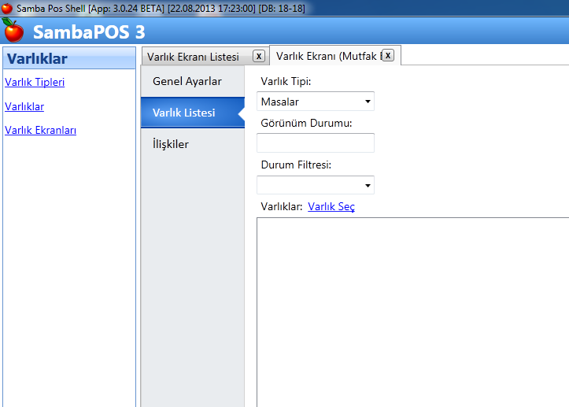Image resolution: width=569 pixels, height=407 pixels.
Task: Click the Görünüm Durumu text field
Action: (x=315, y=142)
